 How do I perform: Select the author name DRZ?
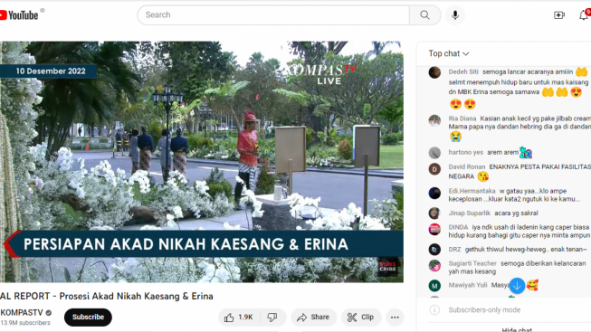point(454,249)
